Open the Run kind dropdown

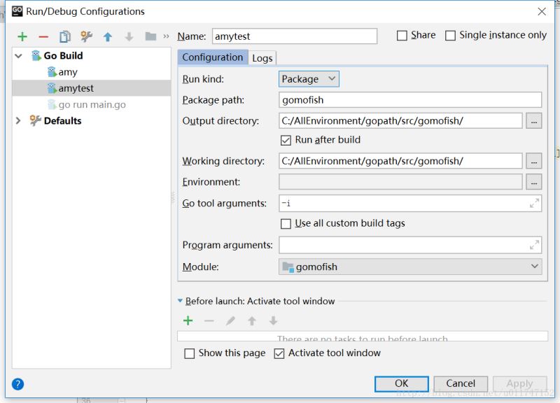pos(309,79)
